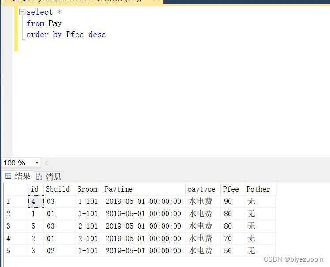This screenshot has width=330, height=267.
Task: Click Sroom cell 1-101 in row 5
Action: 89,251
